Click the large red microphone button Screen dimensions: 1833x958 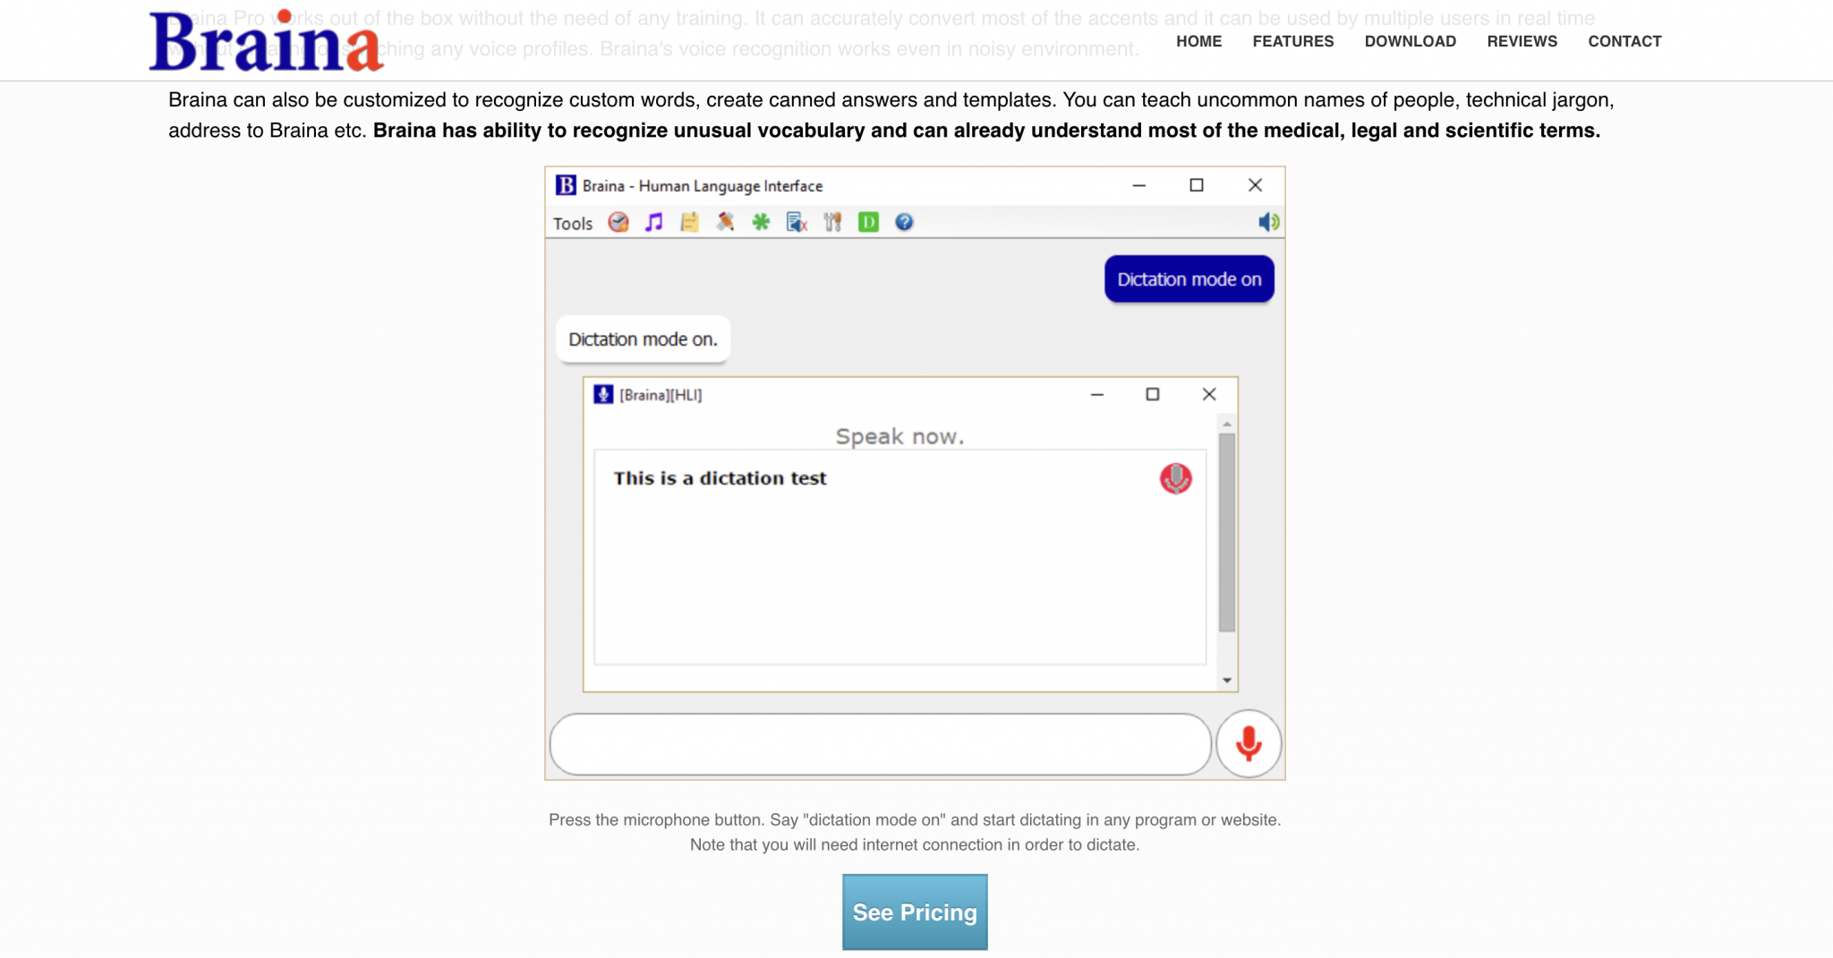pos(1249,743)
